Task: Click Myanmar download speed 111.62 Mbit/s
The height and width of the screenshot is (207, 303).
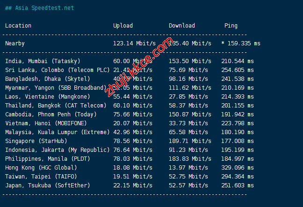Action: pyautogui.click(x=190, y=88)
